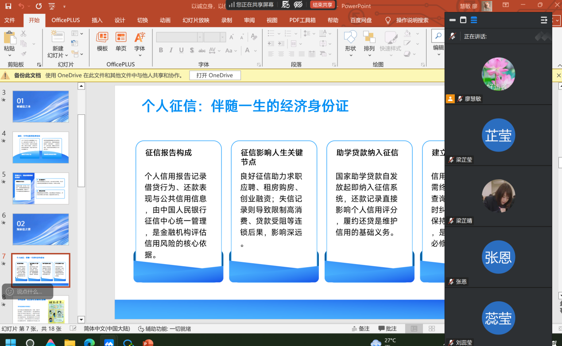Click the Paste clipboard icon

point(9,38)
